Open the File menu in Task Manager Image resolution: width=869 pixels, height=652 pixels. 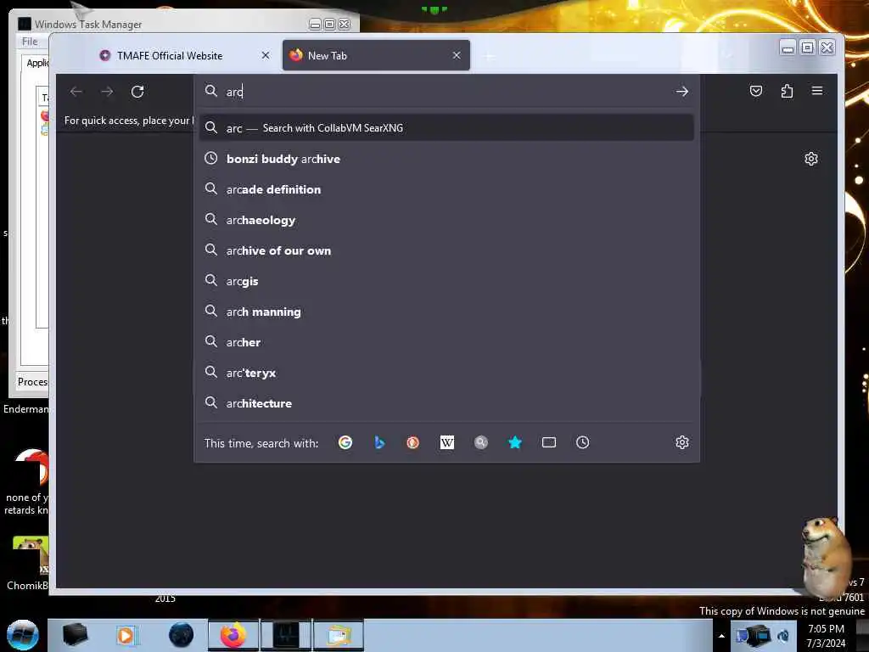(30, 42)
